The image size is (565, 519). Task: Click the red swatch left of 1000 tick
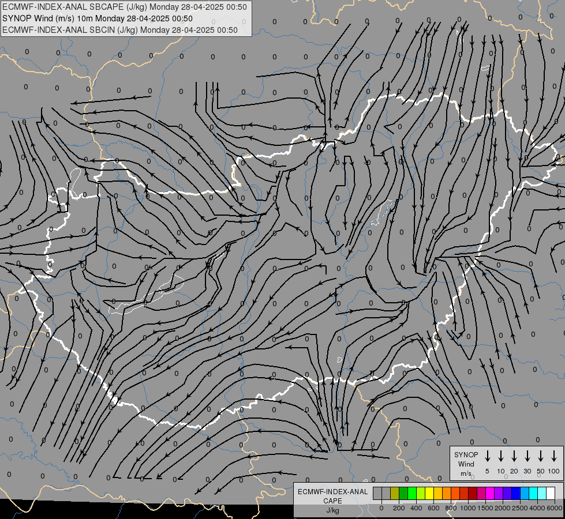pyautogui.click(x=464, y=493)
